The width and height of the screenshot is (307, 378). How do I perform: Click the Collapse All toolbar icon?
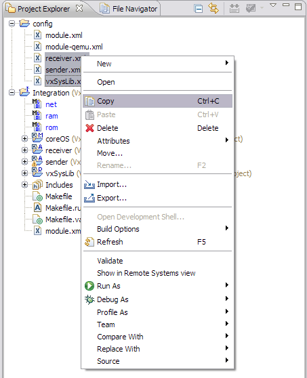(x=199, y=9)
